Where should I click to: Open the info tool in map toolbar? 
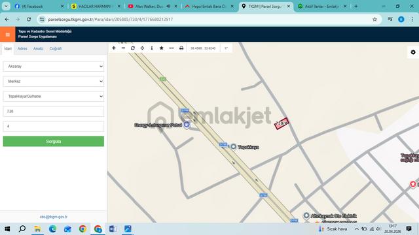click(x=152, y=48)
